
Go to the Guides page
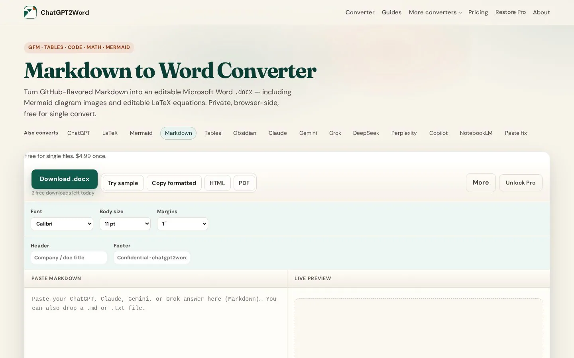391,12
